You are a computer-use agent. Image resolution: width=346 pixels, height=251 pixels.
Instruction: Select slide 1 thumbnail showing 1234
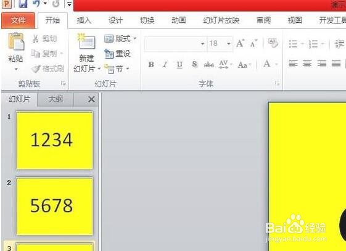tap(54, 141)
